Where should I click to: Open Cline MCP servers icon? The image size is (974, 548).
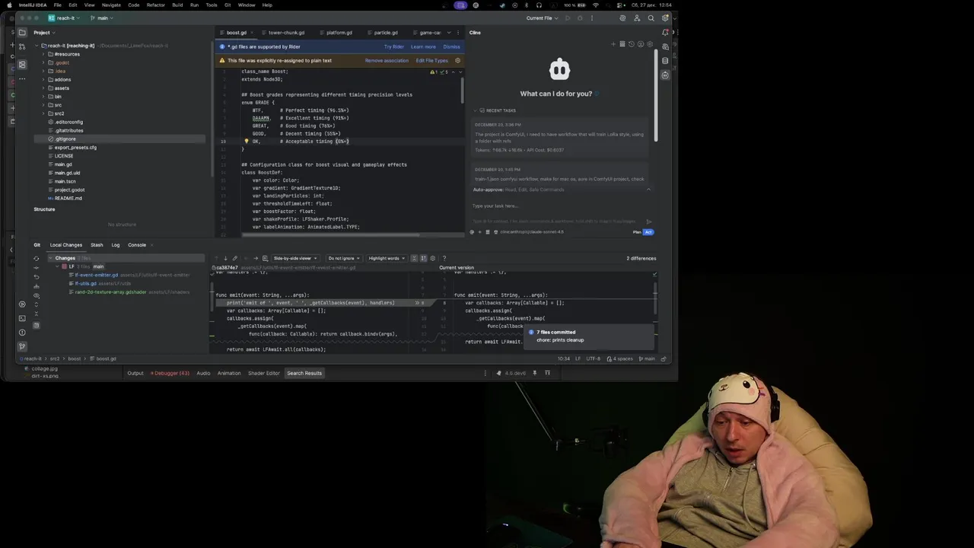(x=622, y=44)
